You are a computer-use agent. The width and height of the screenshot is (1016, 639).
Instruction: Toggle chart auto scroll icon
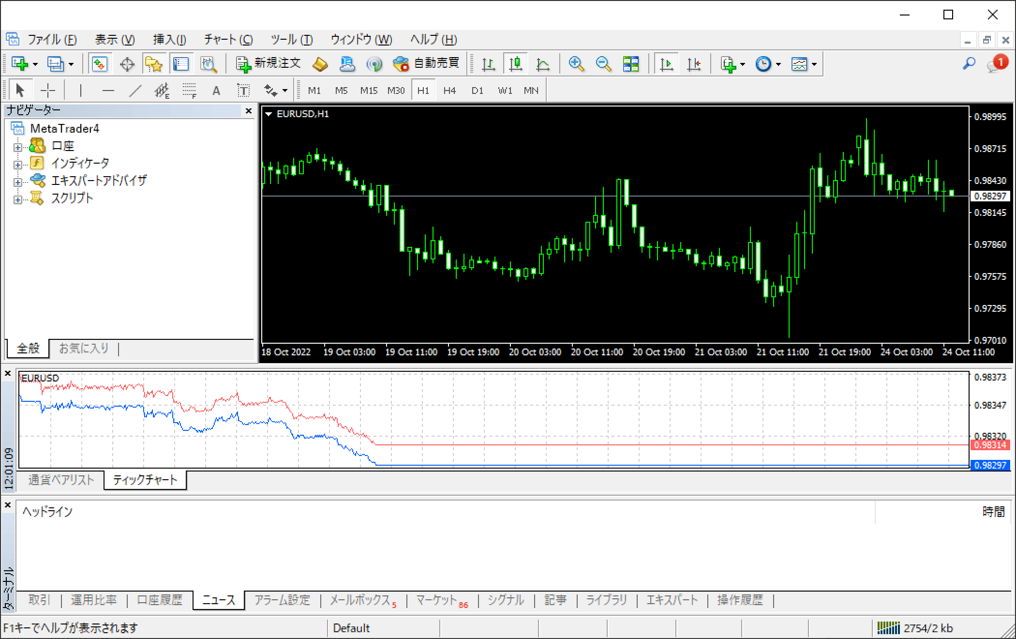tap(667, 63)
